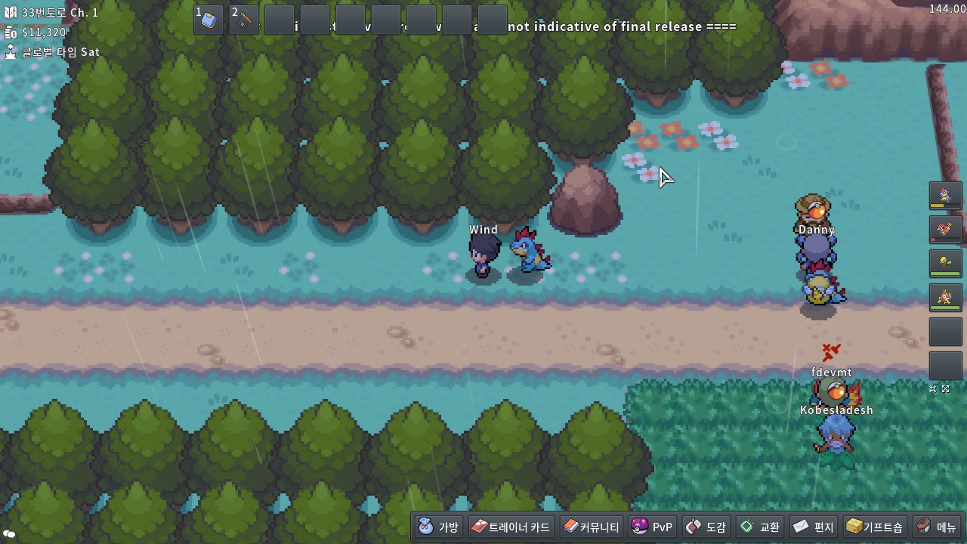This screenshot has width=967, height=544.
Task: Click the player named Wind
Action: click(482, 255)
